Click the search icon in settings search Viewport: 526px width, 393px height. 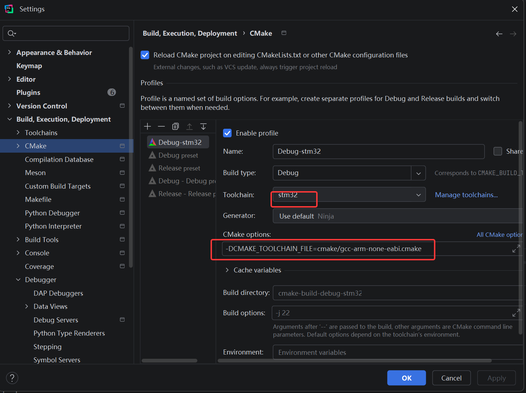[x=12, y=34]
